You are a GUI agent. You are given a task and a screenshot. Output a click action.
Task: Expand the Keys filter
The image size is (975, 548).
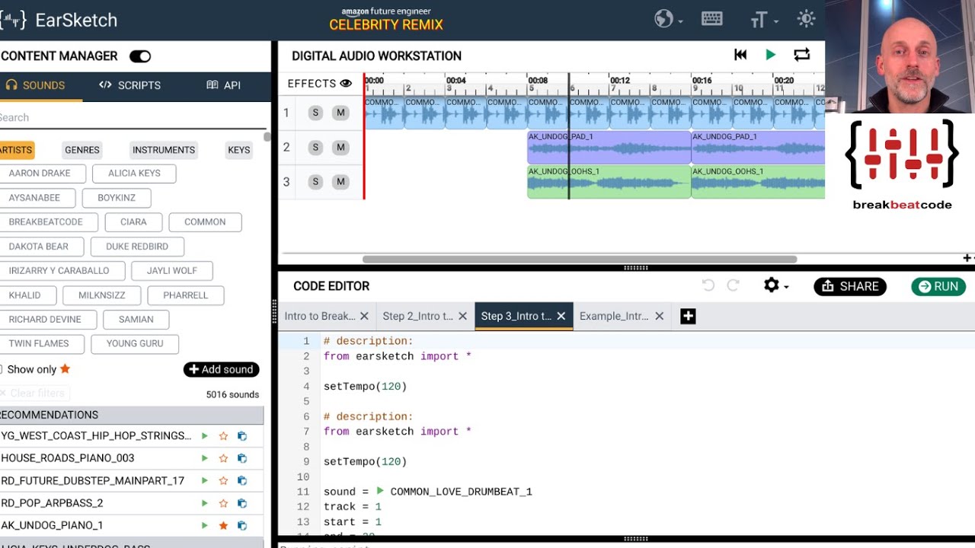tap(239, 150)
